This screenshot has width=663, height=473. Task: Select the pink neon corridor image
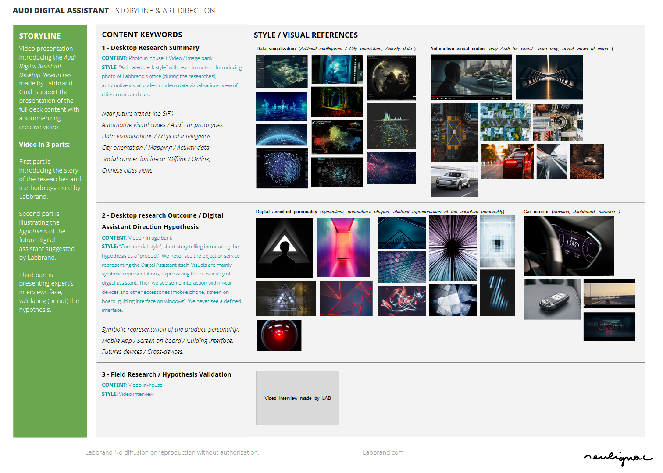point(343,247)
